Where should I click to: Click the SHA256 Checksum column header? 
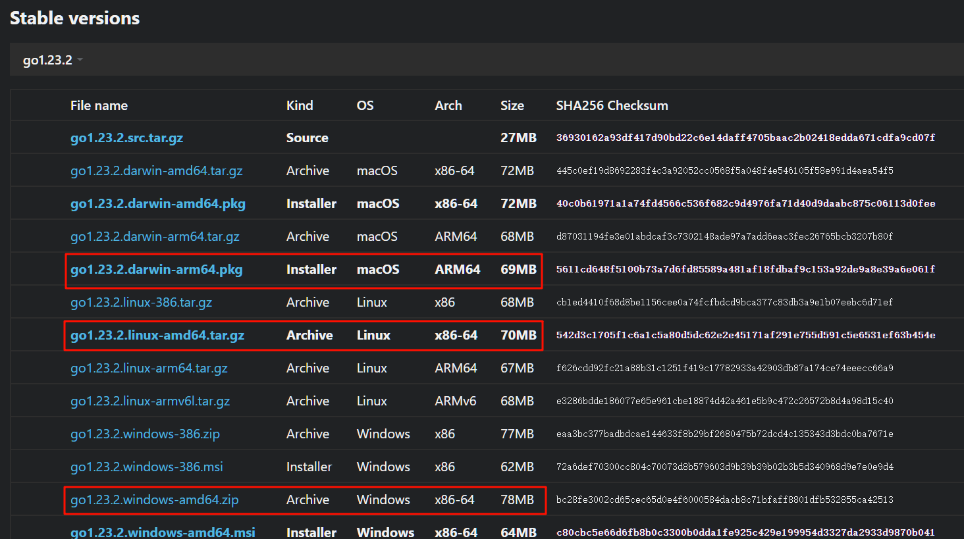612,105
